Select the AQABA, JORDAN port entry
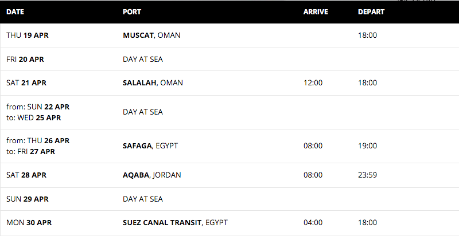Image resolution: width=459 pixels, height=236 pixels. pyautogui.click(x=152, y=175)
